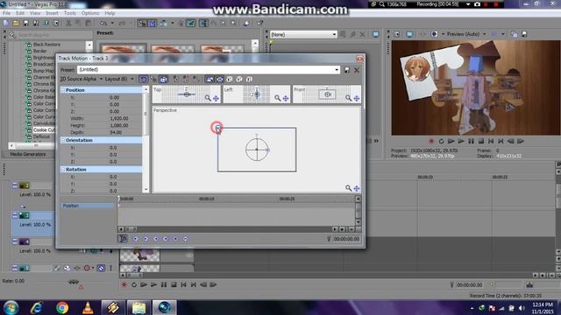Click move arrows in Perspective view

(x=357, y=188)
